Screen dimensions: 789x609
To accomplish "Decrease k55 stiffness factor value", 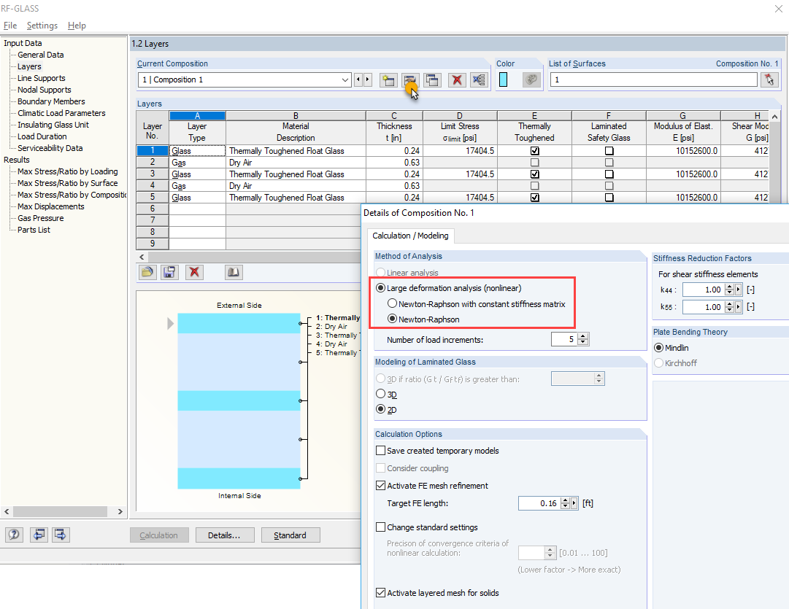I will tap(730, 310).
